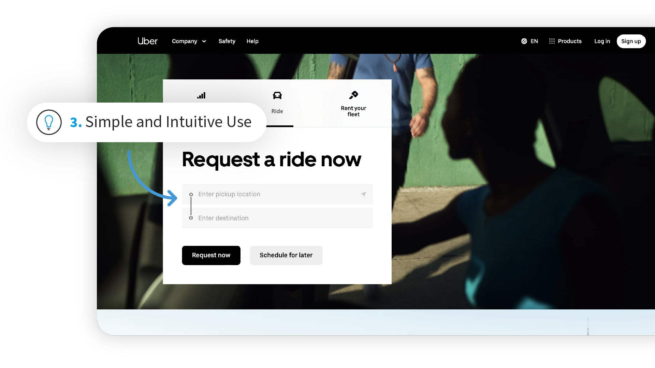Click the bar chart analytics icon
655x368 pixels.
(201, 95)
